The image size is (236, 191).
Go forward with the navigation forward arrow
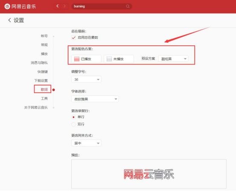point(65,6)
